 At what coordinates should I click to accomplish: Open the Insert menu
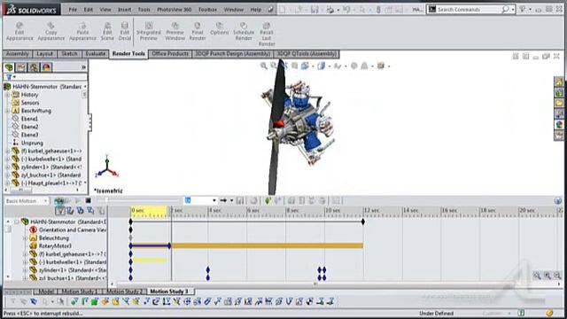pos(124,10)
